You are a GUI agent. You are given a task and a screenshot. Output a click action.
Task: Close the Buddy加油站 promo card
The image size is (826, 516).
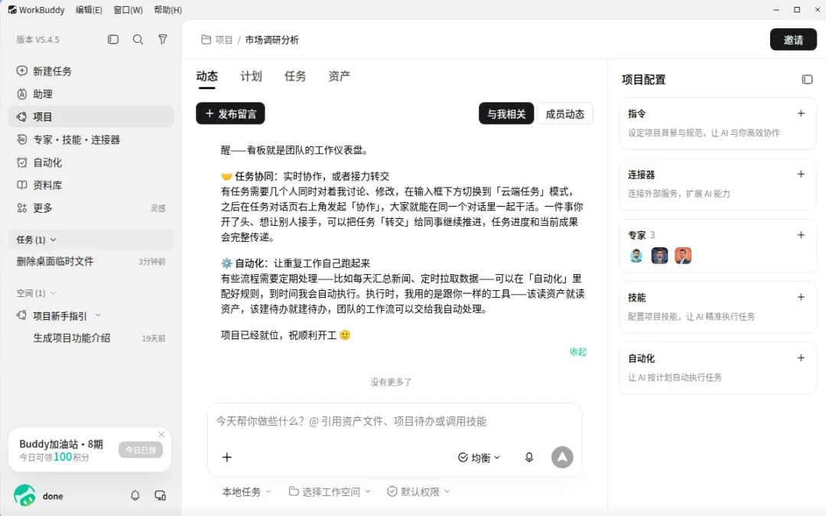point(161,434)
